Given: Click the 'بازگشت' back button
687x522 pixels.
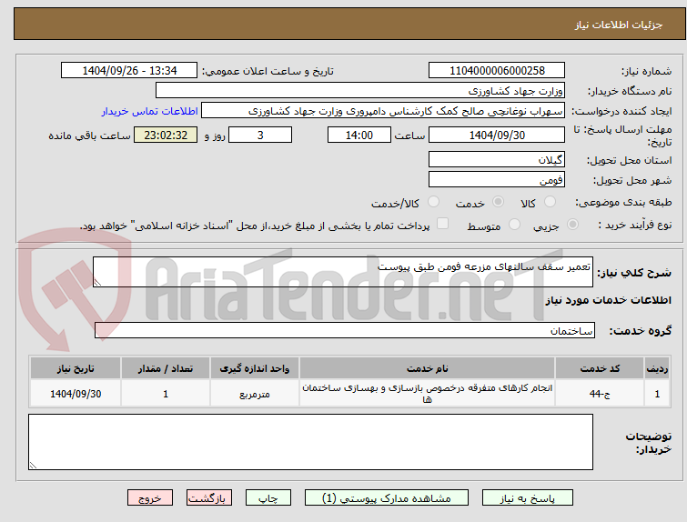Looking at the screenshot, I should click(209, 498).
